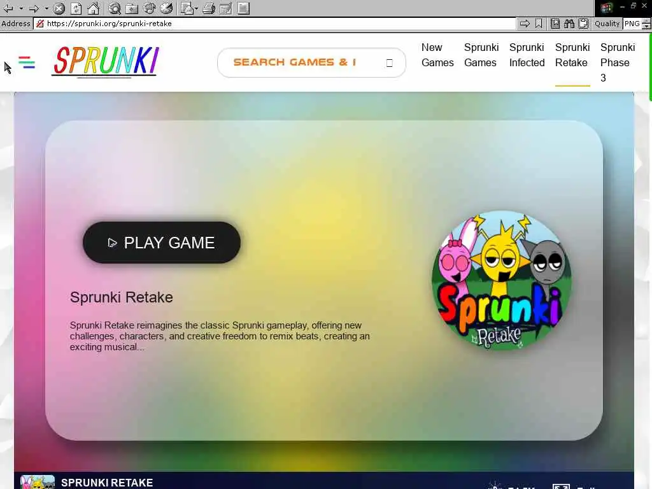Open the PNG format dropdown
The height and width of the screenshot is (489, 652).
point(637,24)
